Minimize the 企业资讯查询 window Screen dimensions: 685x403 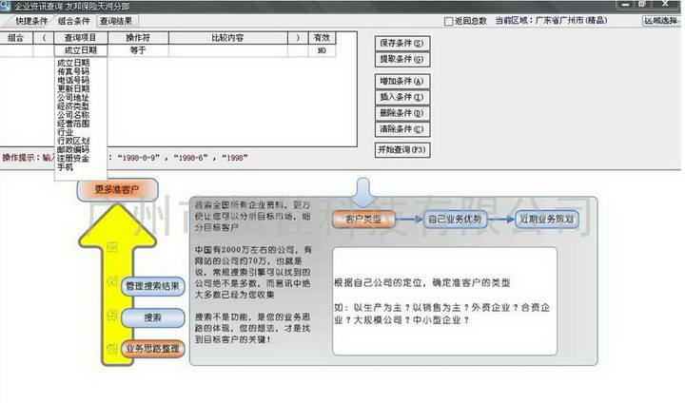(x=625, y=5)
